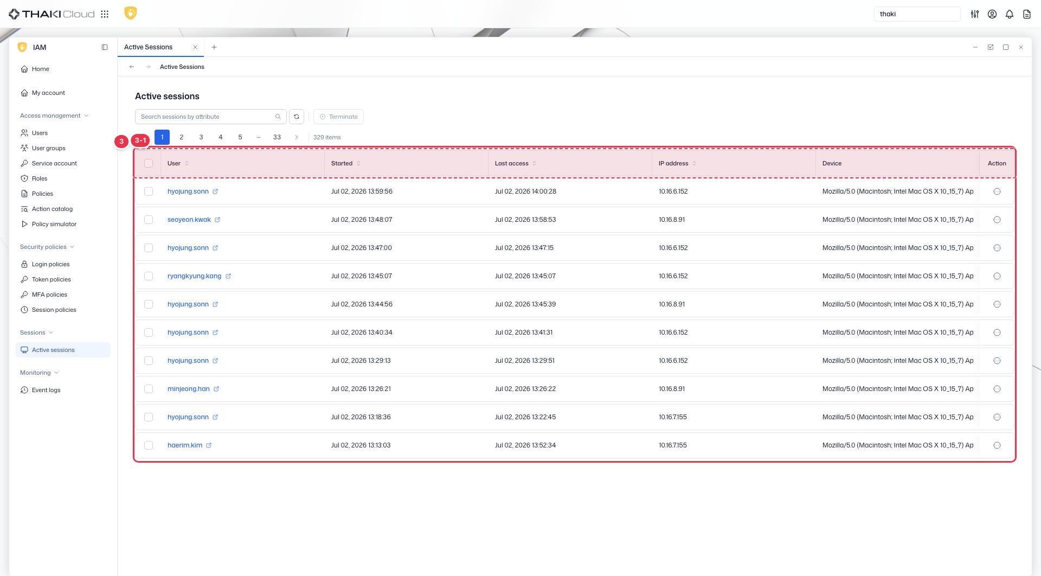Open the app grid launcher icon
Image resolution: width=1041 pixels, height=576 pixels.
pyautogui.click(x=105, y=14)
